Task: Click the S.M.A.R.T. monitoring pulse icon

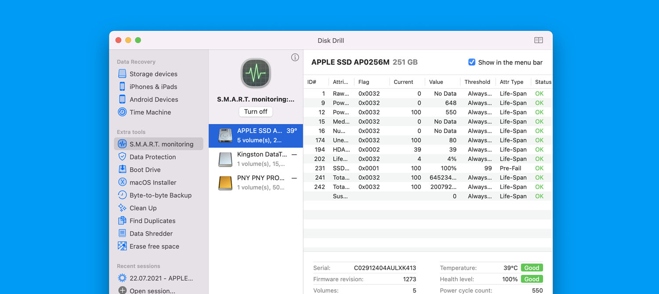Action: pos(122,144)
